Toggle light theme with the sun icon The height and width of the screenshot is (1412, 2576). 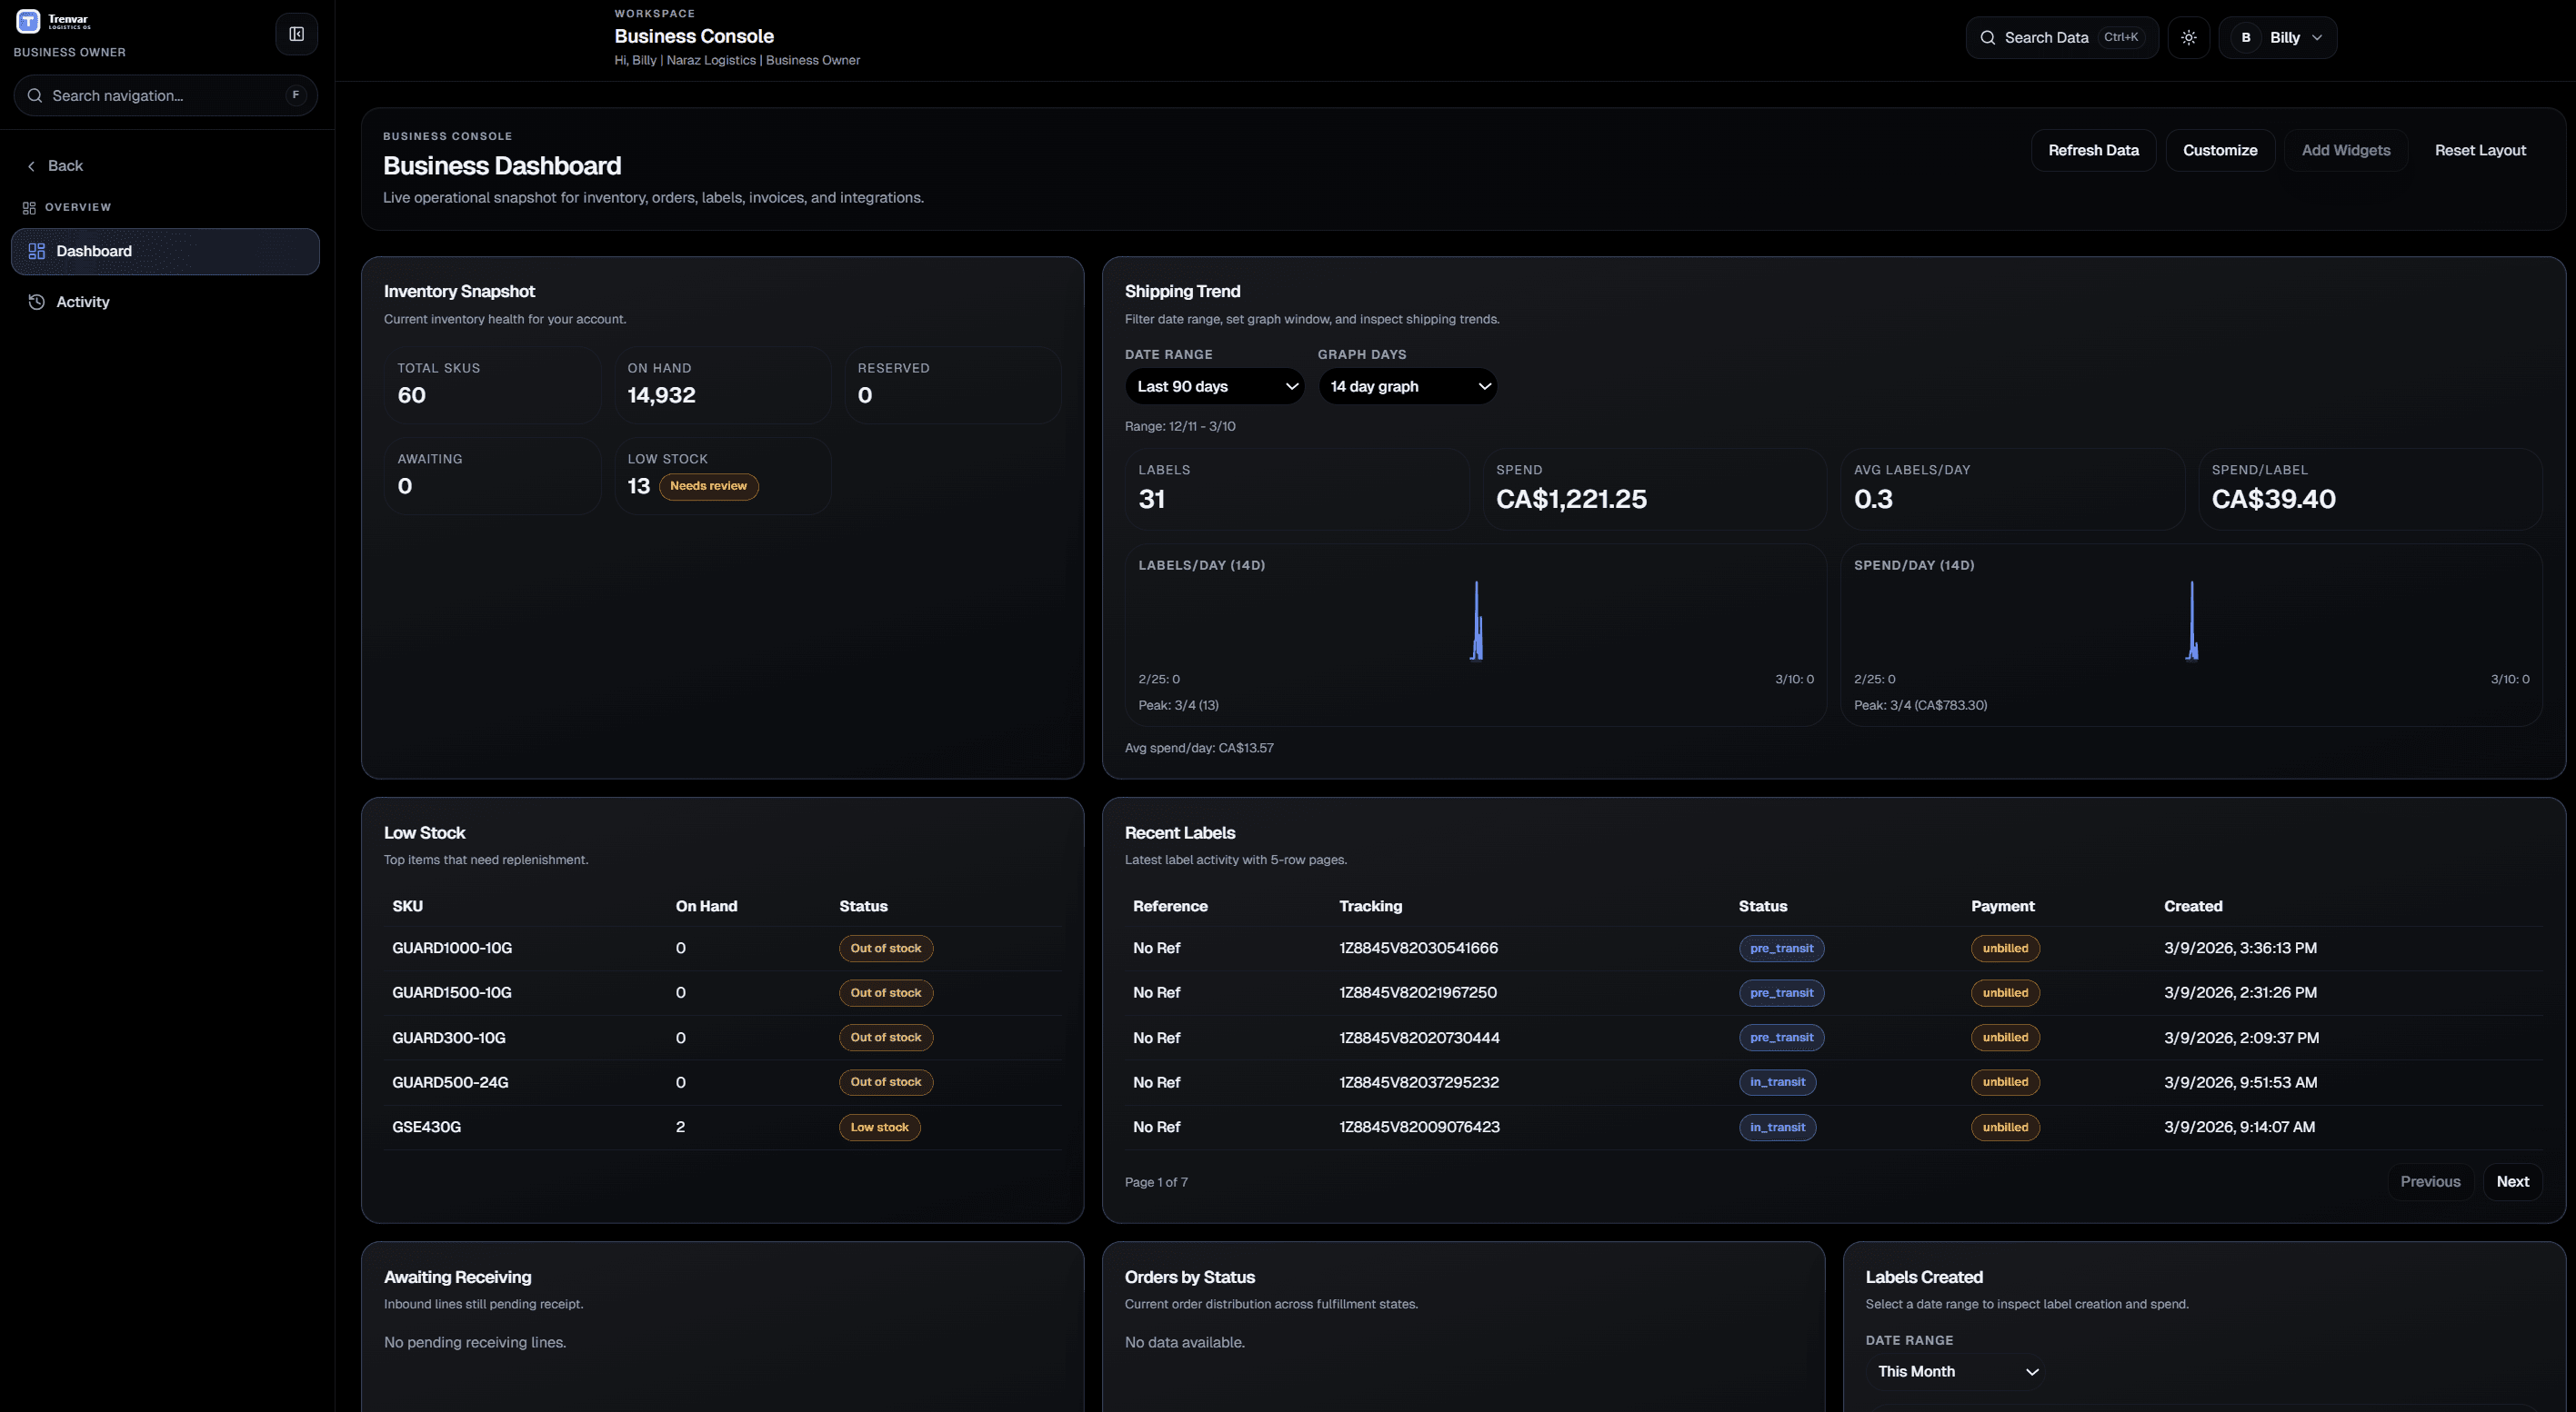click(2189, 37)
